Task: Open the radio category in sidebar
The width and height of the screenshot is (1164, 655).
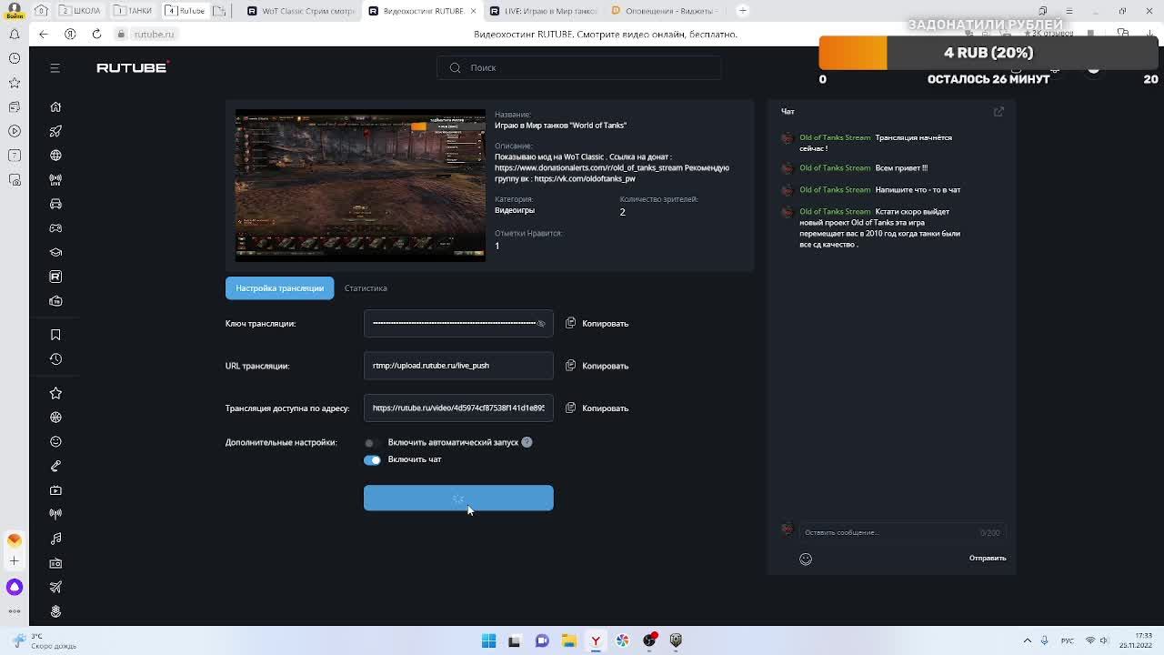Action: [x=55, y=563]
